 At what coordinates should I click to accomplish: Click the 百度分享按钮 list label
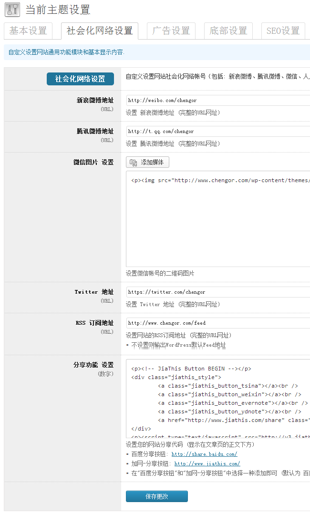pyautogui.click(x=150, y=454)
